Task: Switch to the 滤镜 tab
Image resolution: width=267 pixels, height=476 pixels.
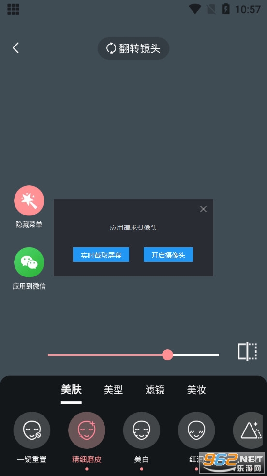Action: pos(155,389)
